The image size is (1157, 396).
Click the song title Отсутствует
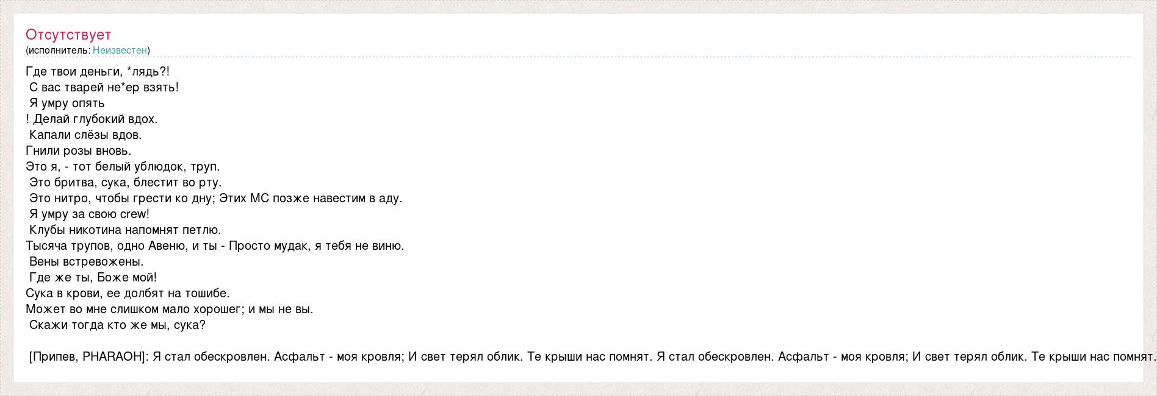tap(68, 35)
